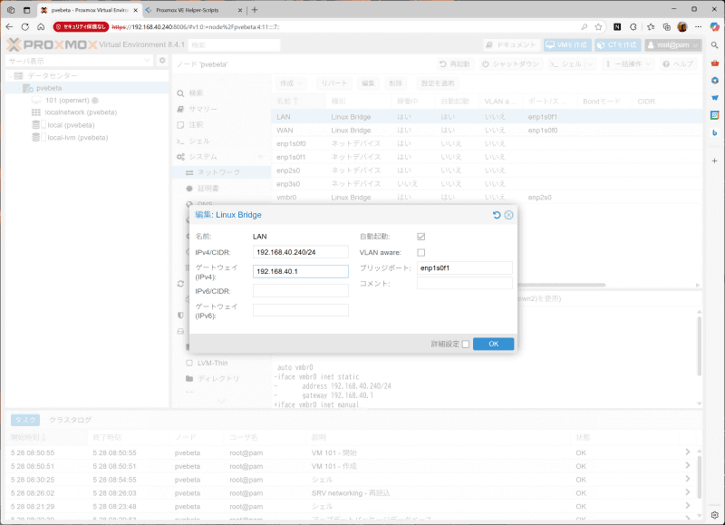The width and height of the screenshot is (725, 525).
Task: Open sidebar settings gear at bottom
Action: (x=715, y=515)
